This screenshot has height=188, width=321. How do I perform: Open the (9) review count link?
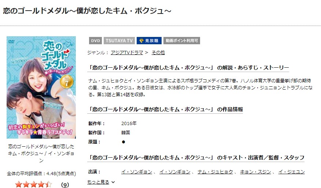pos(65,185)
